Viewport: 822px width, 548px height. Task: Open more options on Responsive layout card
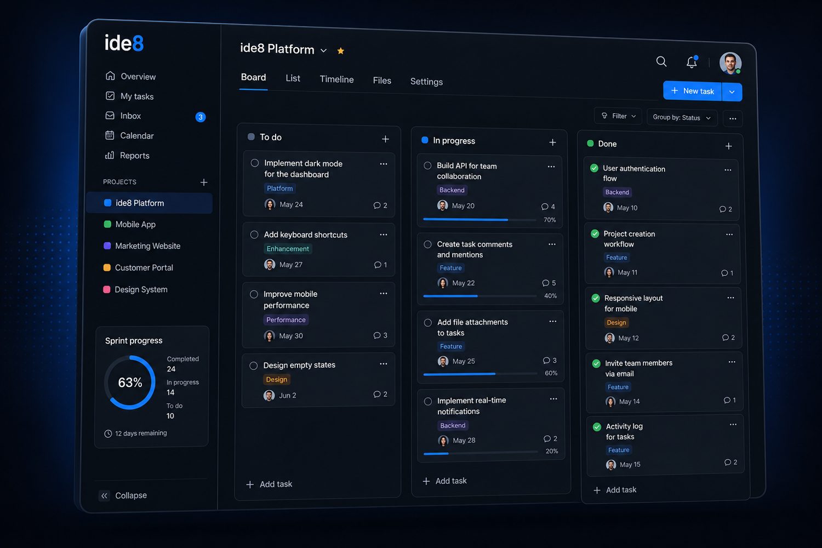[730, 298]
